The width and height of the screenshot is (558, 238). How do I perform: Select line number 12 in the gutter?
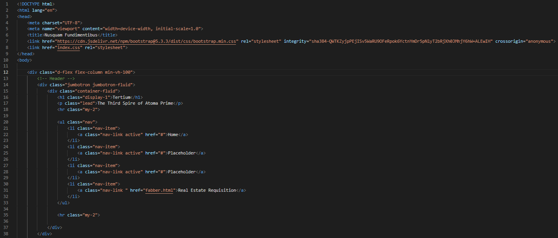click(6, 72)
